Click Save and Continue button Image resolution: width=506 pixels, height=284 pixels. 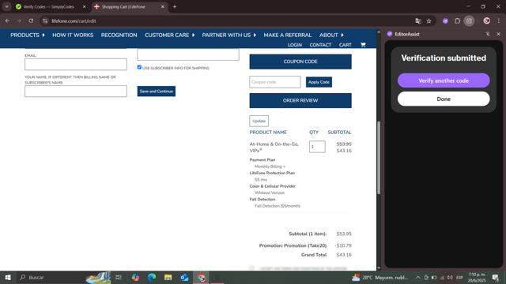pyautogui.click(x=157, y=92)
